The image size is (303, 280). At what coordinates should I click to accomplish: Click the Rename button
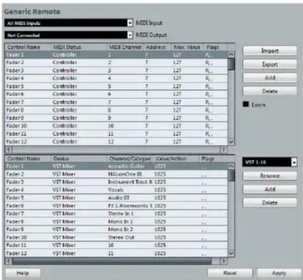(x=270, y=176)
